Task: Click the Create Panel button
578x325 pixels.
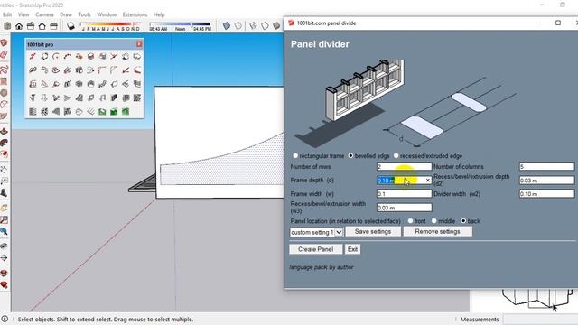Action: [315, 249]
